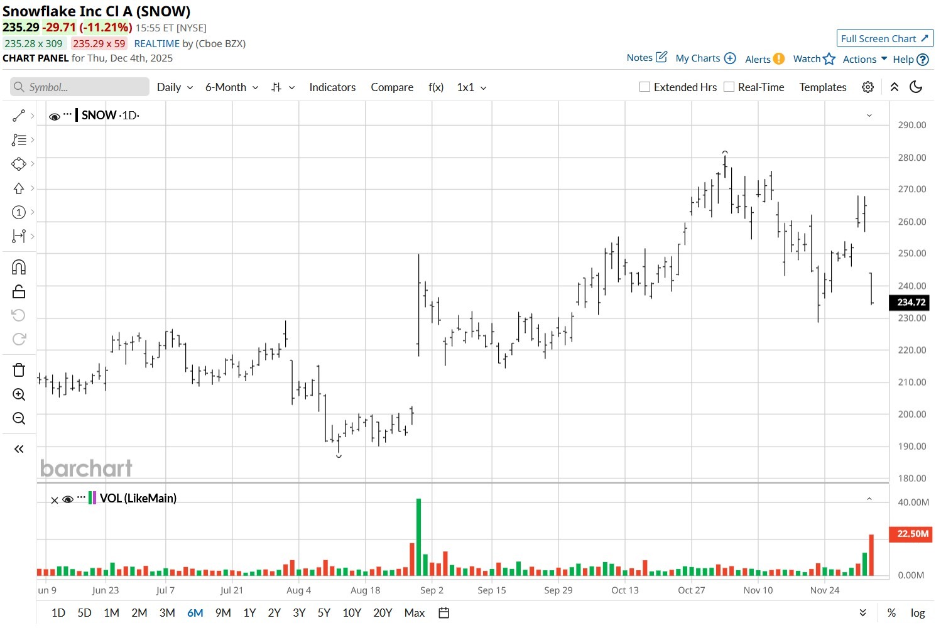Viewport: 941px width, 628px height.
Task: Click the undo arrow icon
Action: click(x=19, y=315)
